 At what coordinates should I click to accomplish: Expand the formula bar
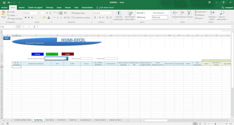[232, 27]
